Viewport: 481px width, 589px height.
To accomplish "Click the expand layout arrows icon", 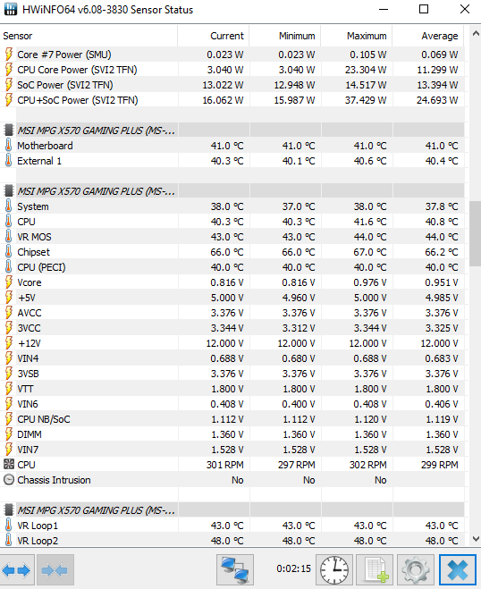I will point(18,570).
